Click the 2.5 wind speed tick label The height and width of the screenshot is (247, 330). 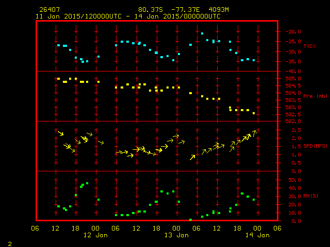(296, 130)
